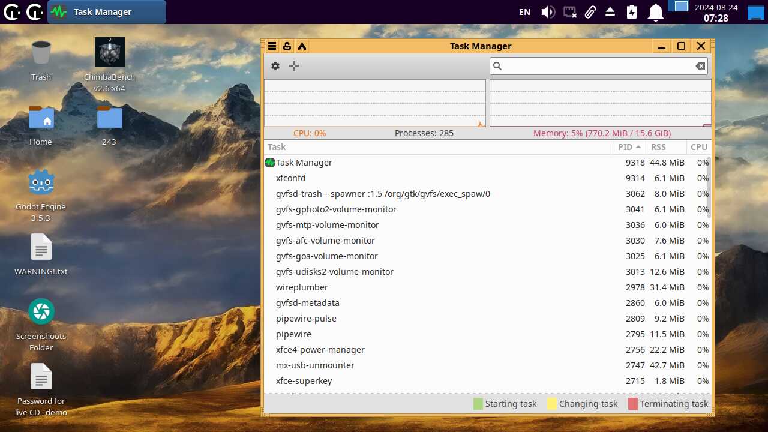Open the WARNING!.txt desktop file
Screen dimensions: 768x432
pyautogui.click(x=41, y=254)
